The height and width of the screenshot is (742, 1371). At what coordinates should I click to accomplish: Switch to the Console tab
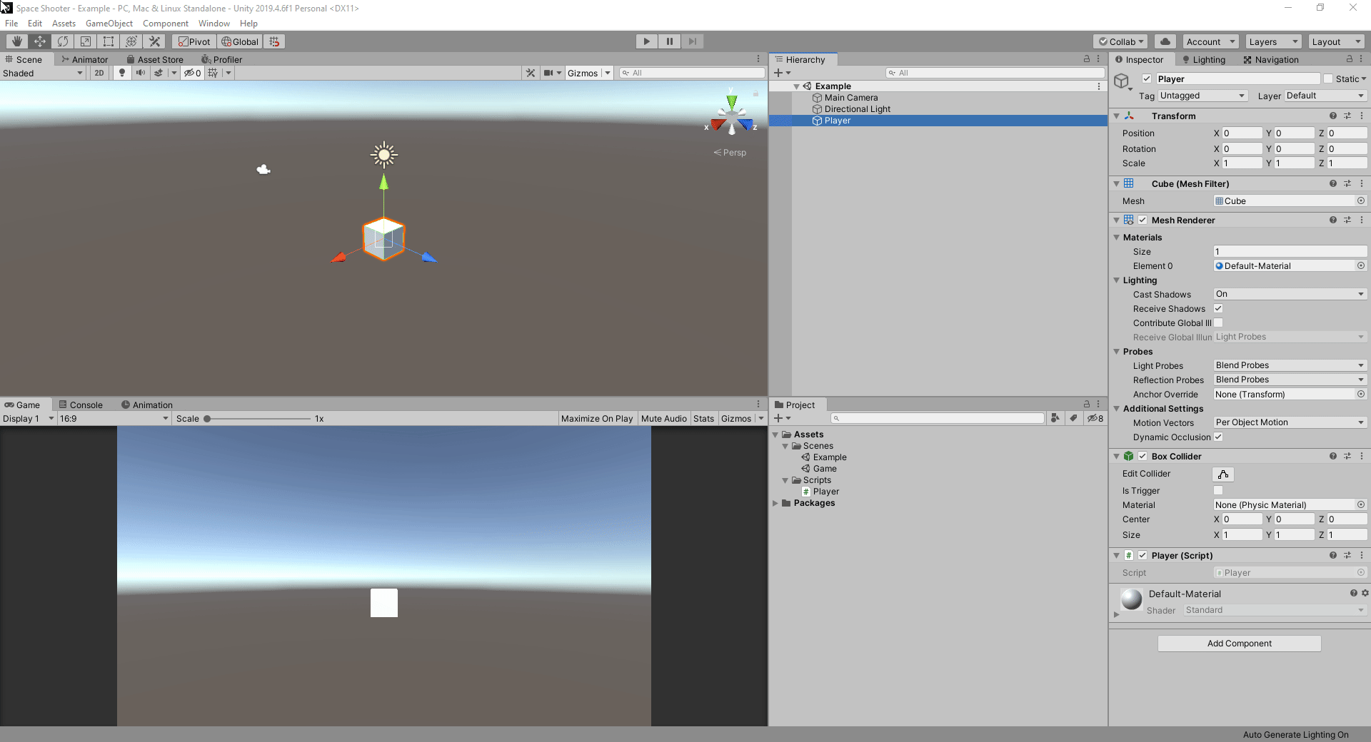81,405
